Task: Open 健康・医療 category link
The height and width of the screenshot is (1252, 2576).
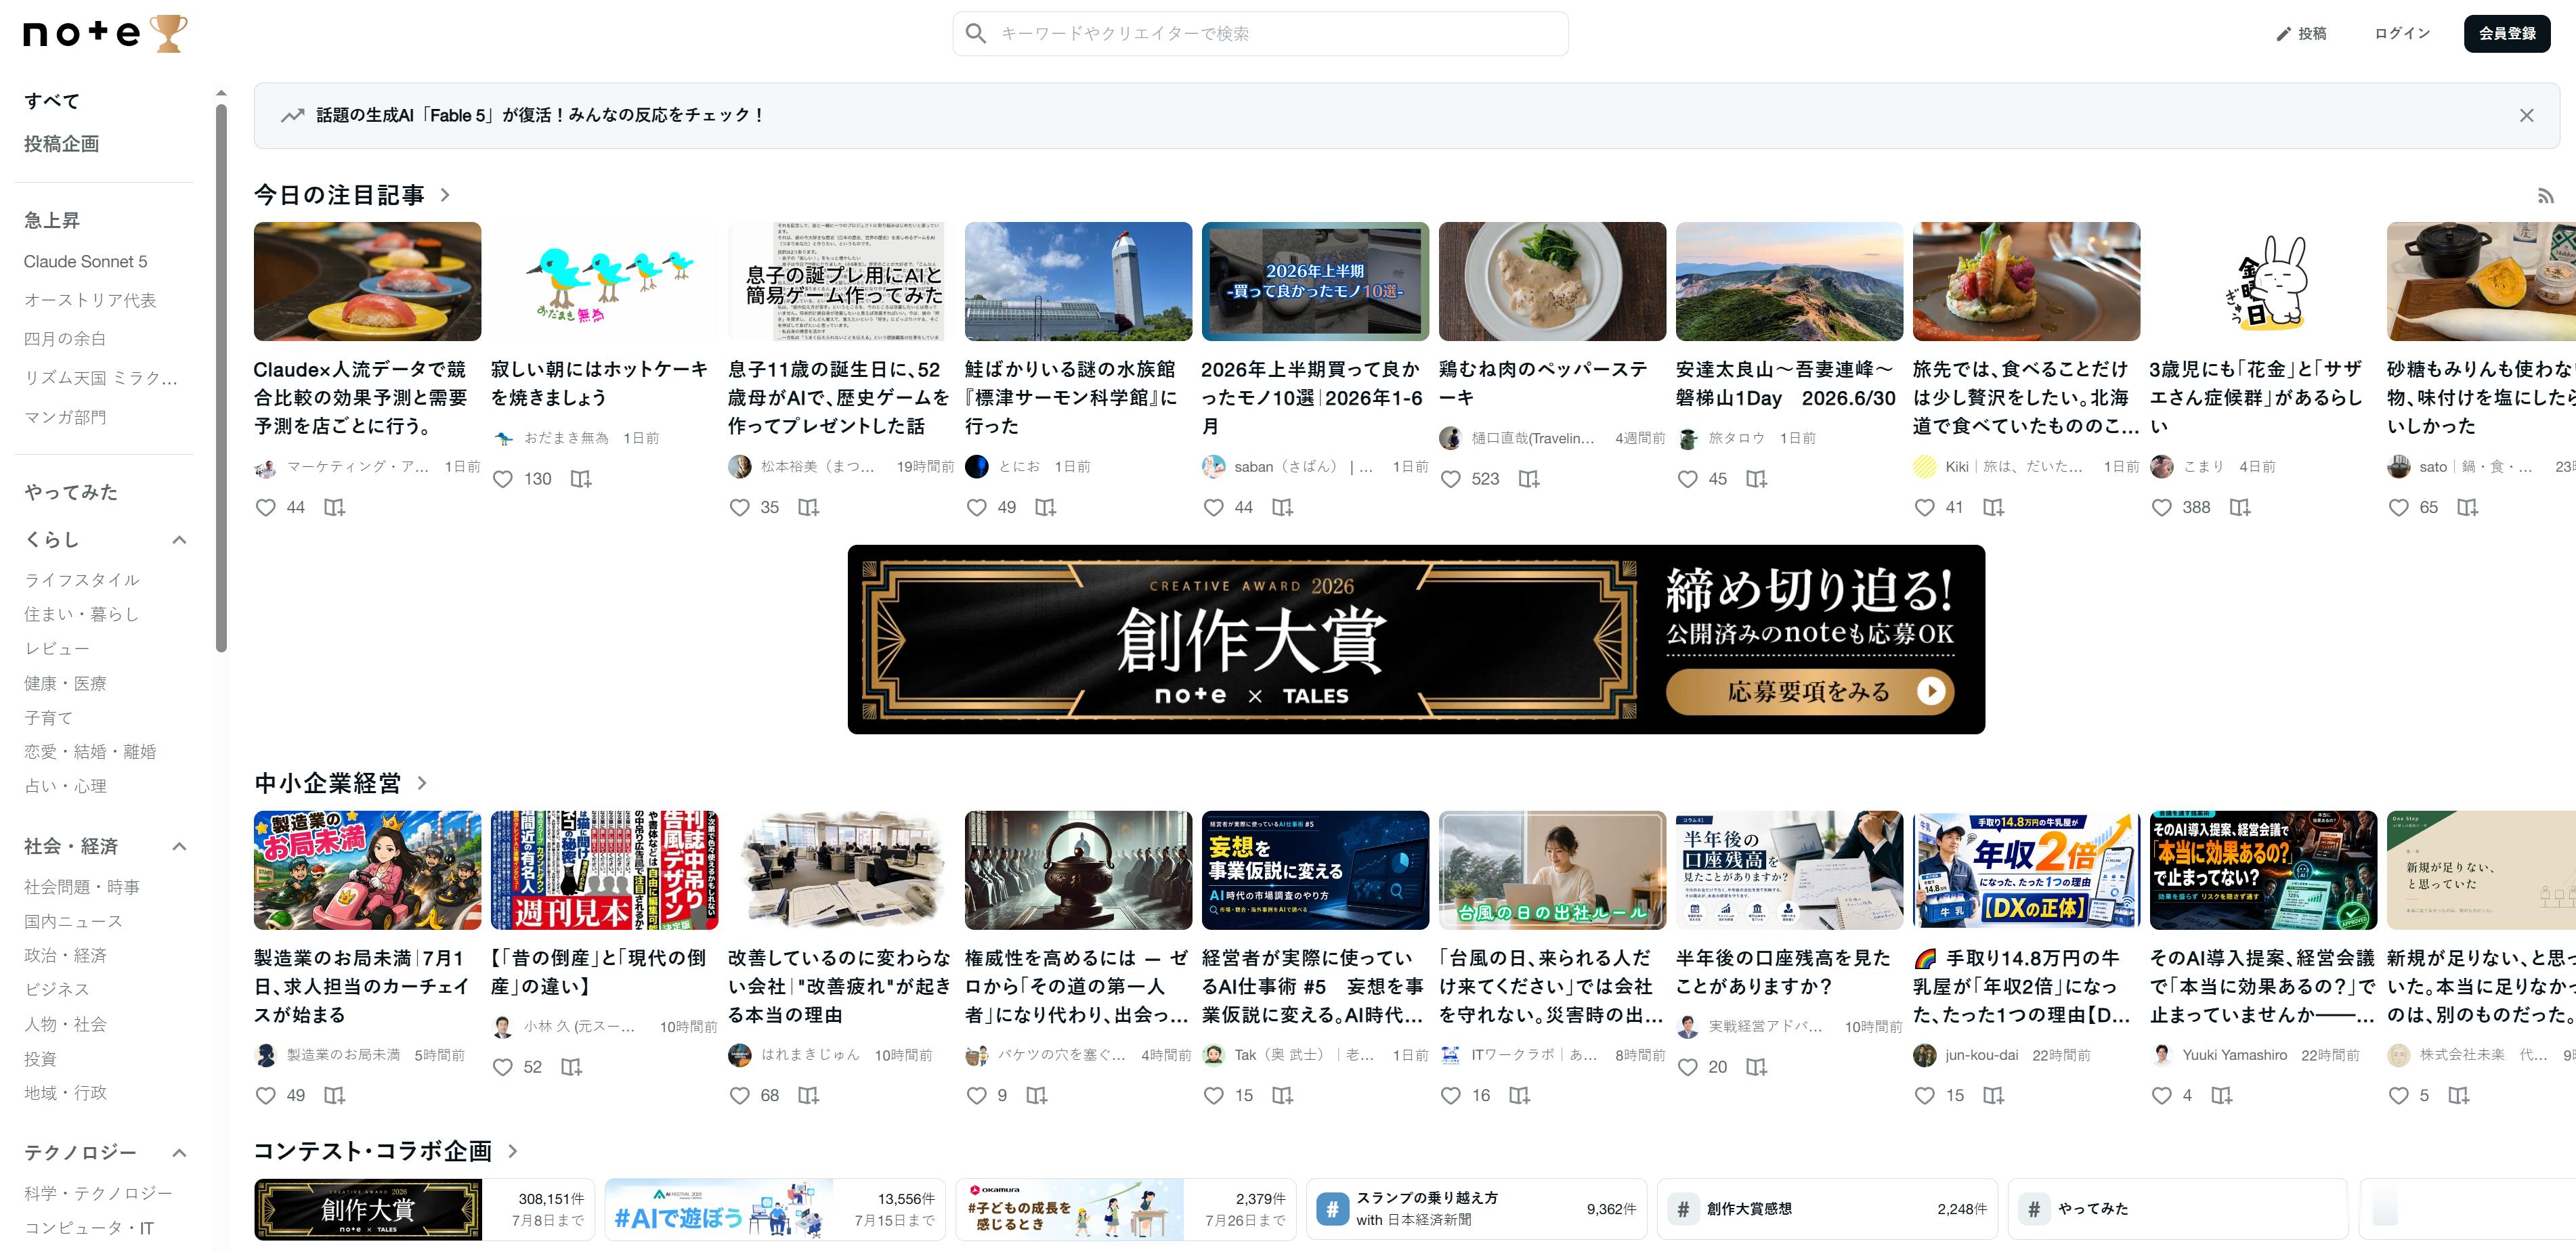Action: coord(65,684)
